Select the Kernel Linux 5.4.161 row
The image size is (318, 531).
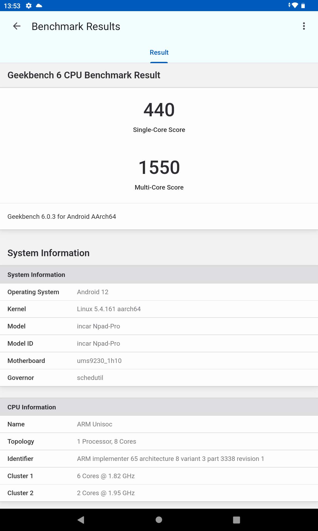(159, 309)
